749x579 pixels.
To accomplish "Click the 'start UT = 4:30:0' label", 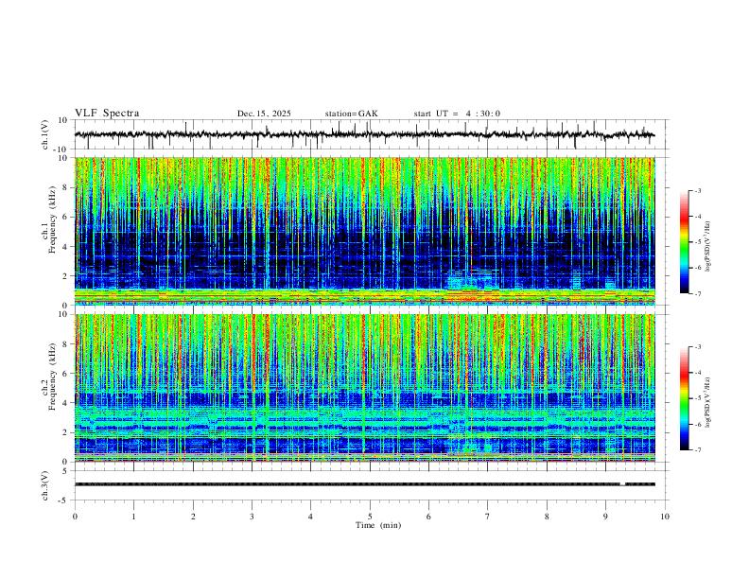I will (457, 114).
